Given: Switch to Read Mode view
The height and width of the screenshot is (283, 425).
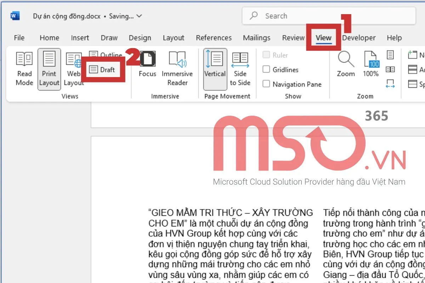Looking at the screenshot, I should pyautogui.click(x=24, y=69).
